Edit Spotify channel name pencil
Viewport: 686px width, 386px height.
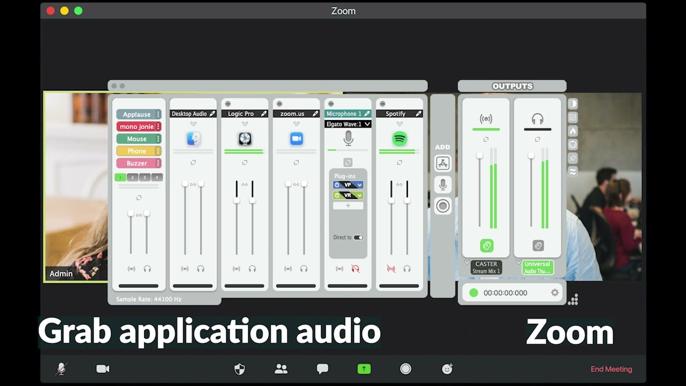[417, 114]
